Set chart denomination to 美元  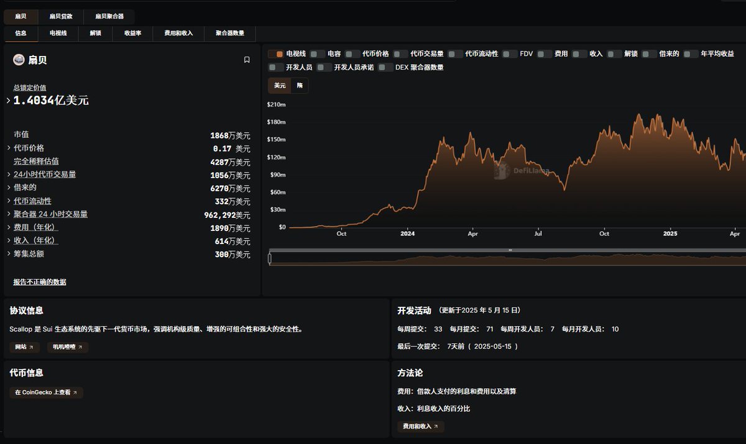280,85
